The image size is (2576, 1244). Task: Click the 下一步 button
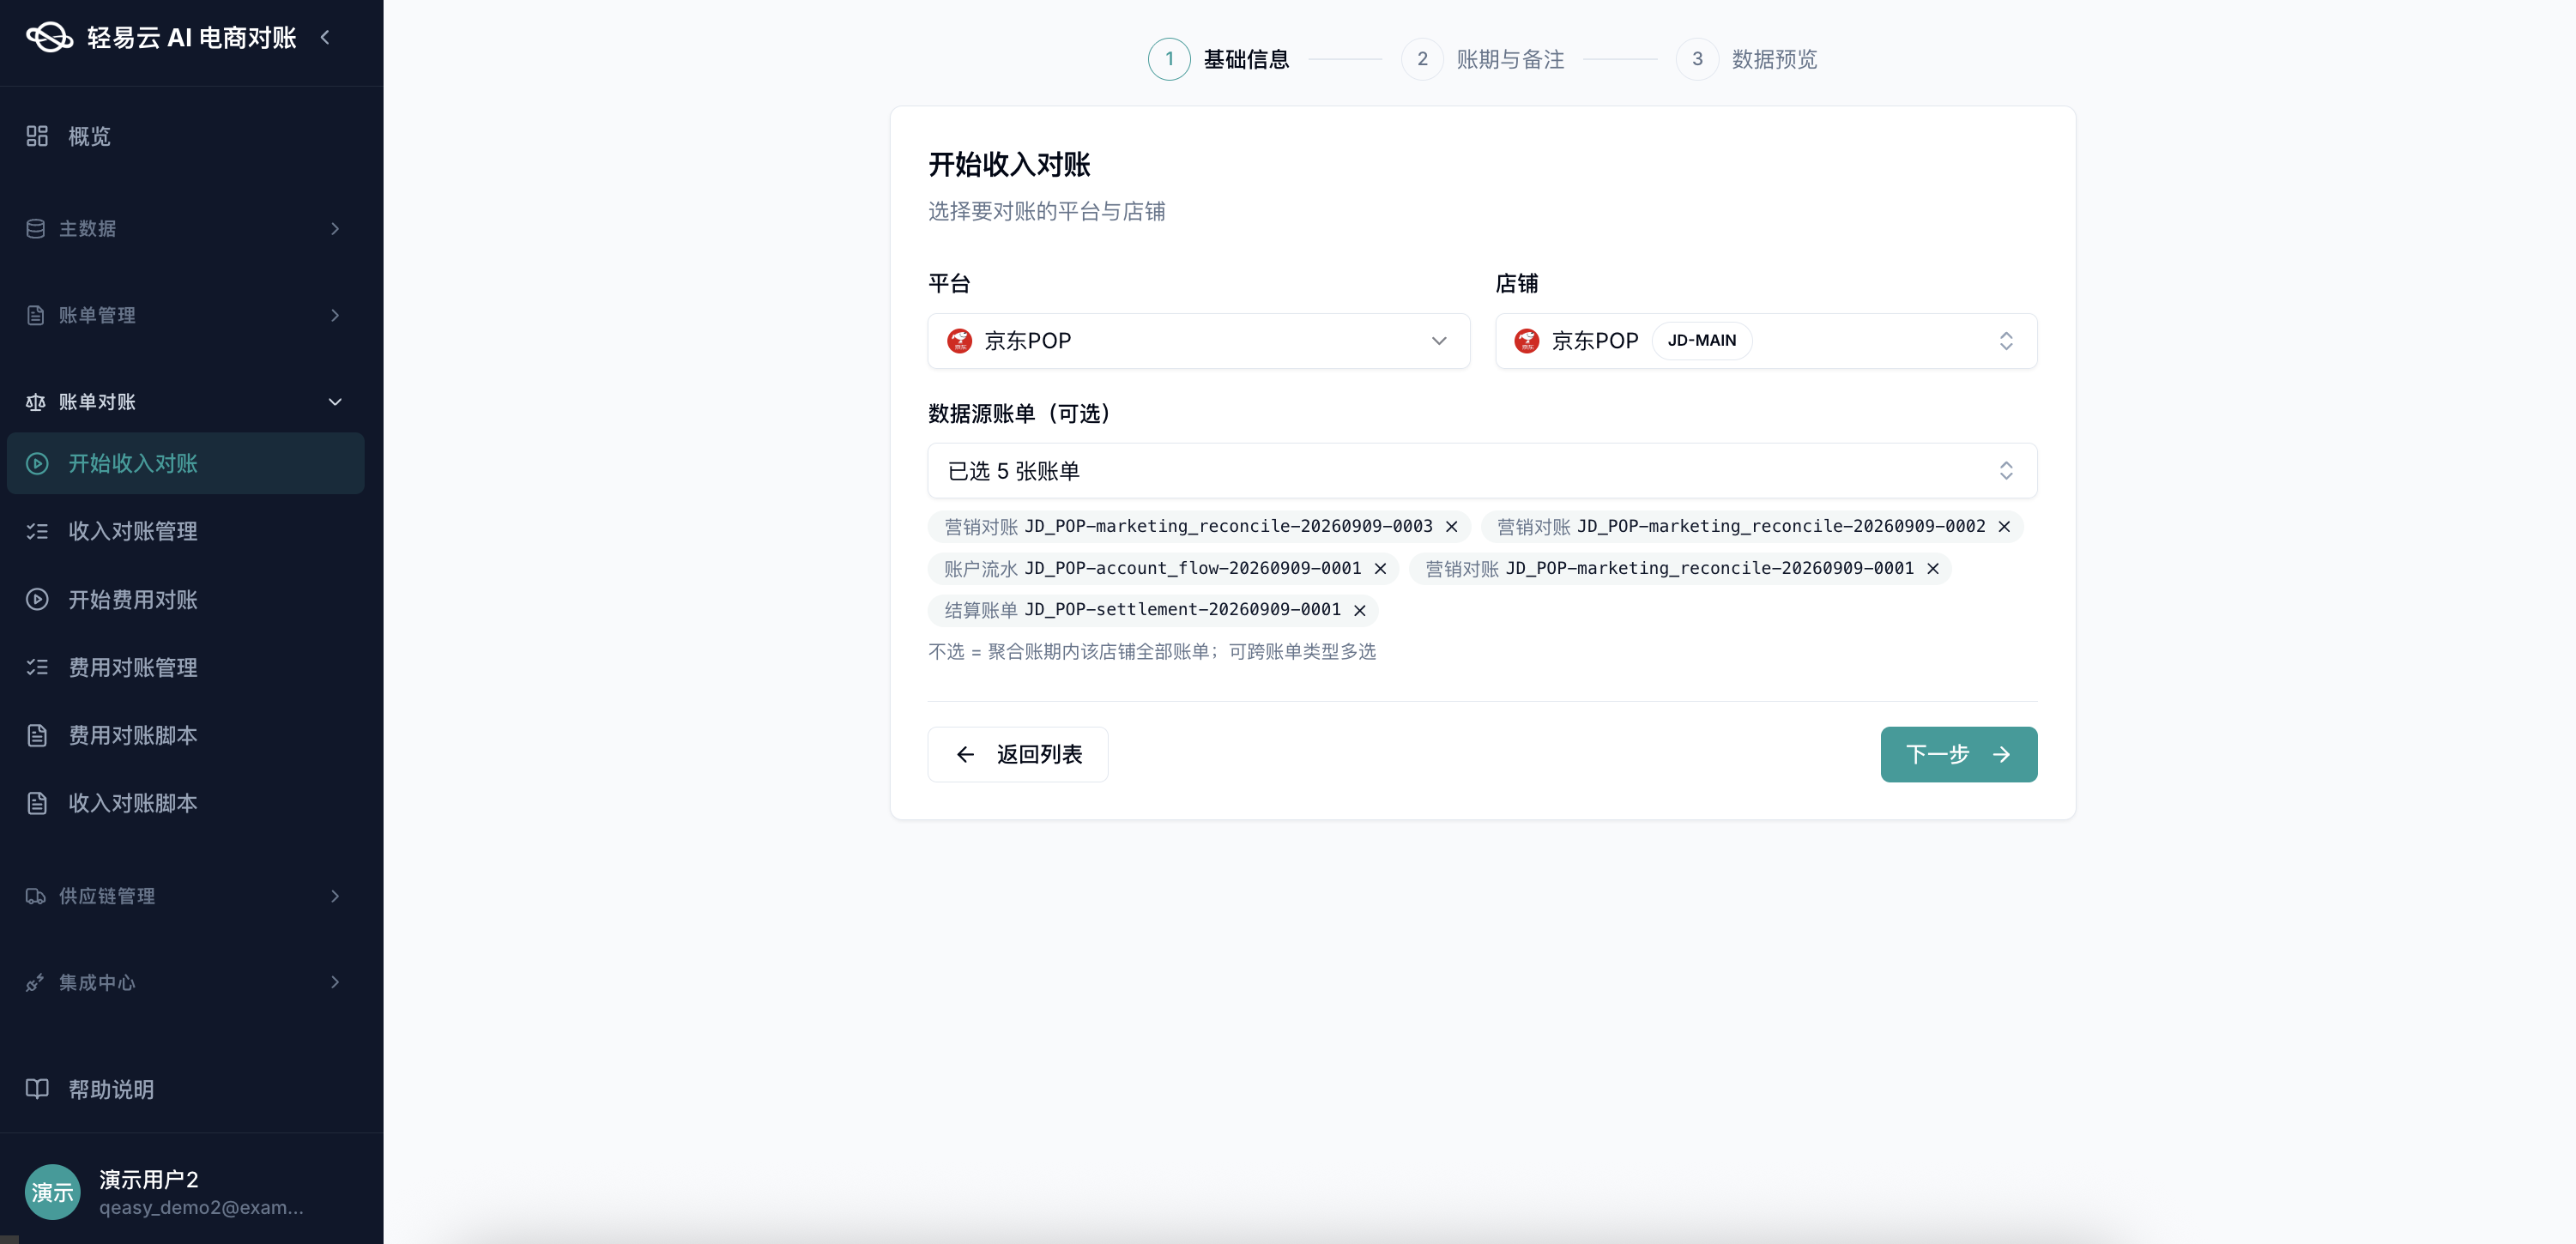tap(1958, 754)
